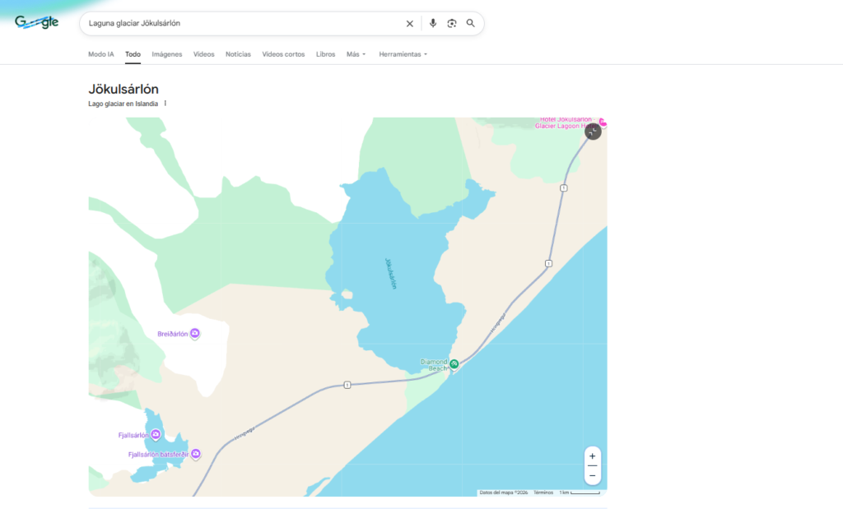Open the Herramientas dropdown
The height and width of the screenshot is (518, 843).
coord(403,54)
